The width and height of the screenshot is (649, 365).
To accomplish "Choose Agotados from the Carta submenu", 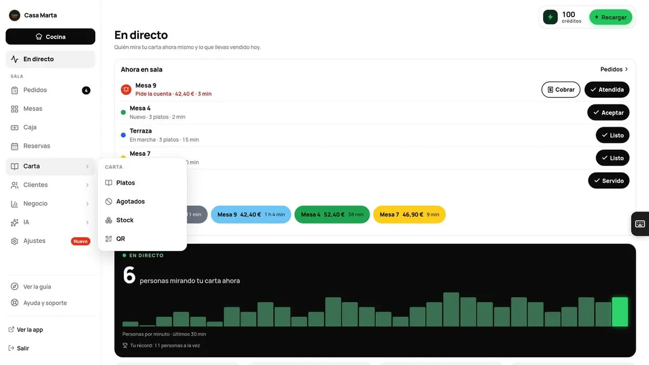I will [x=142, y=202].
